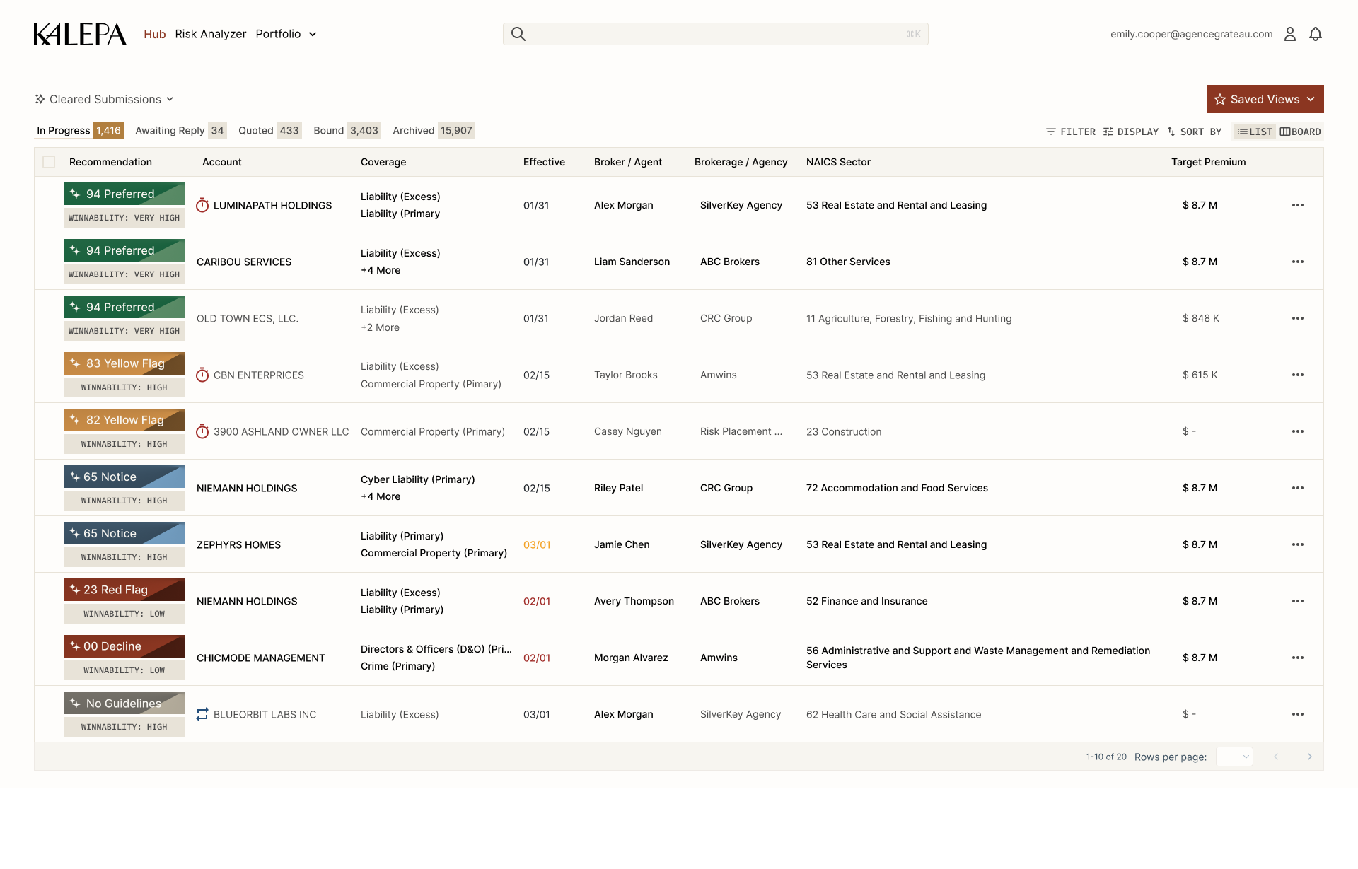Go to previous page arrow
1358x869 pixels.
(1276, 757)
